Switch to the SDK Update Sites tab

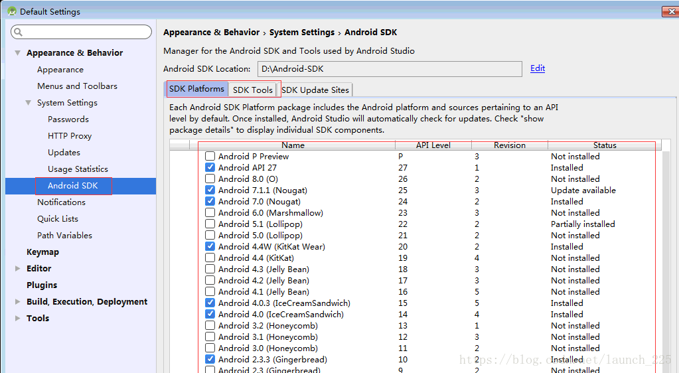tap(315, 90)
